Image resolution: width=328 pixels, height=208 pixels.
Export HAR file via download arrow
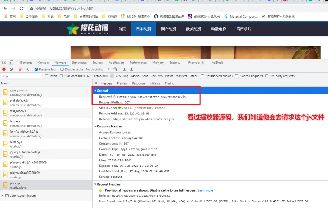point(131,69)
